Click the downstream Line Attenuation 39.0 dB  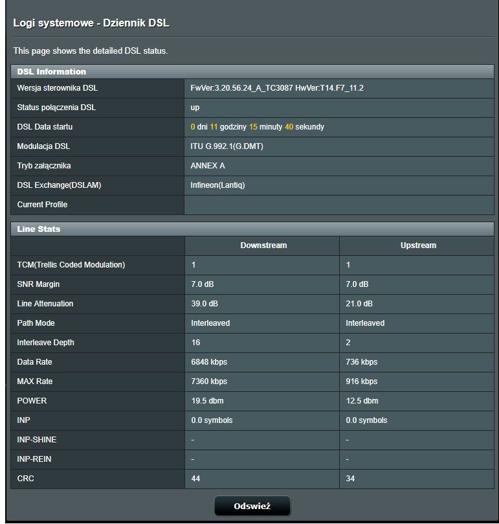tap(205, 304)
